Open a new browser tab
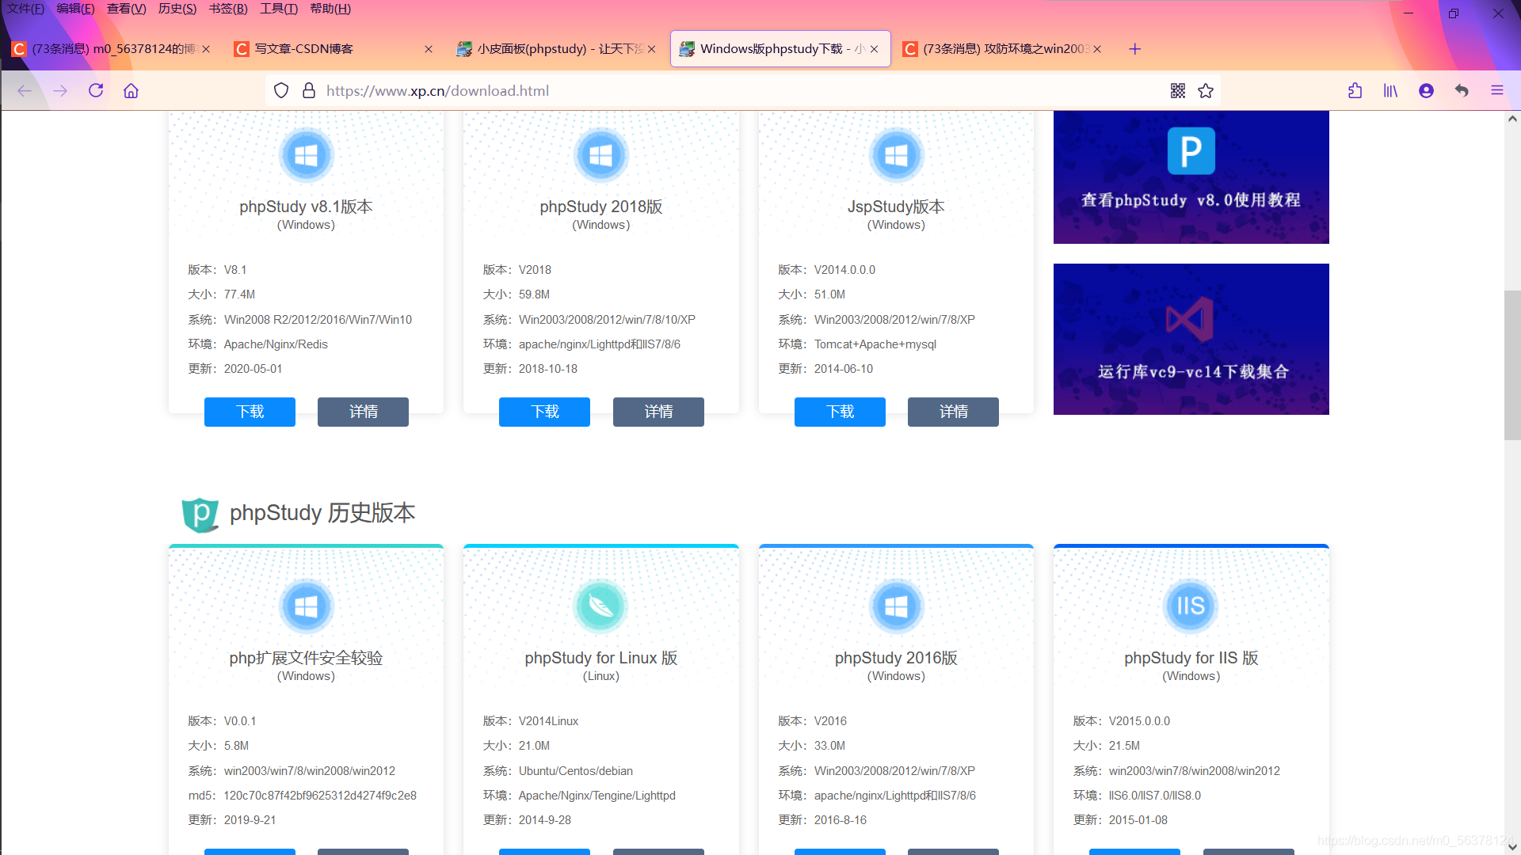This screenshot has width=1521, height=855. tap(1135, 49)
